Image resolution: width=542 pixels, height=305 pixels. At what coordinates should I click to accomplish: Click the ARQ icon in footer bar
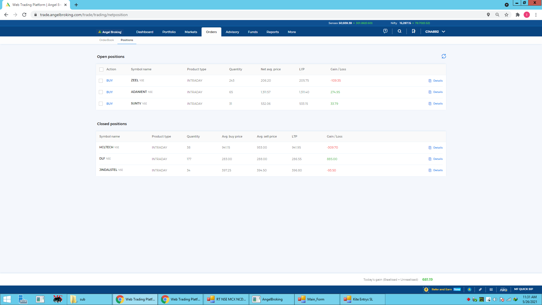coord(503,289)
